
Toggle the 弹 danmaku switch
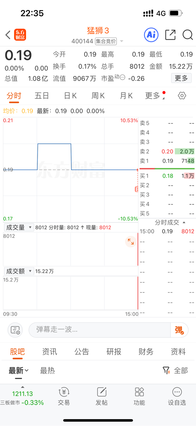pyautogui.click(x=179, y=330)
